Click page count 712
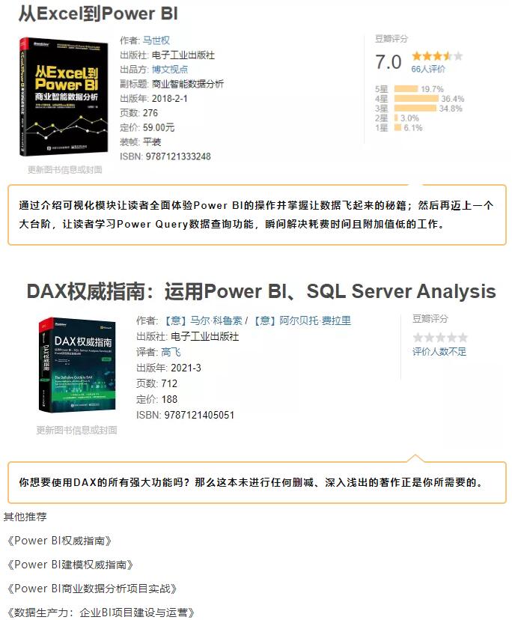The height and width of the screenshot is (620, 512). click(169, 383)
